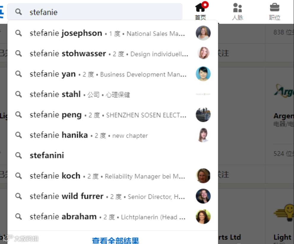Image resolution: width=294 pixels, height=244 pixels.
Task: Click stefanie abraham's profile avatar
Action: pos(203,217)
